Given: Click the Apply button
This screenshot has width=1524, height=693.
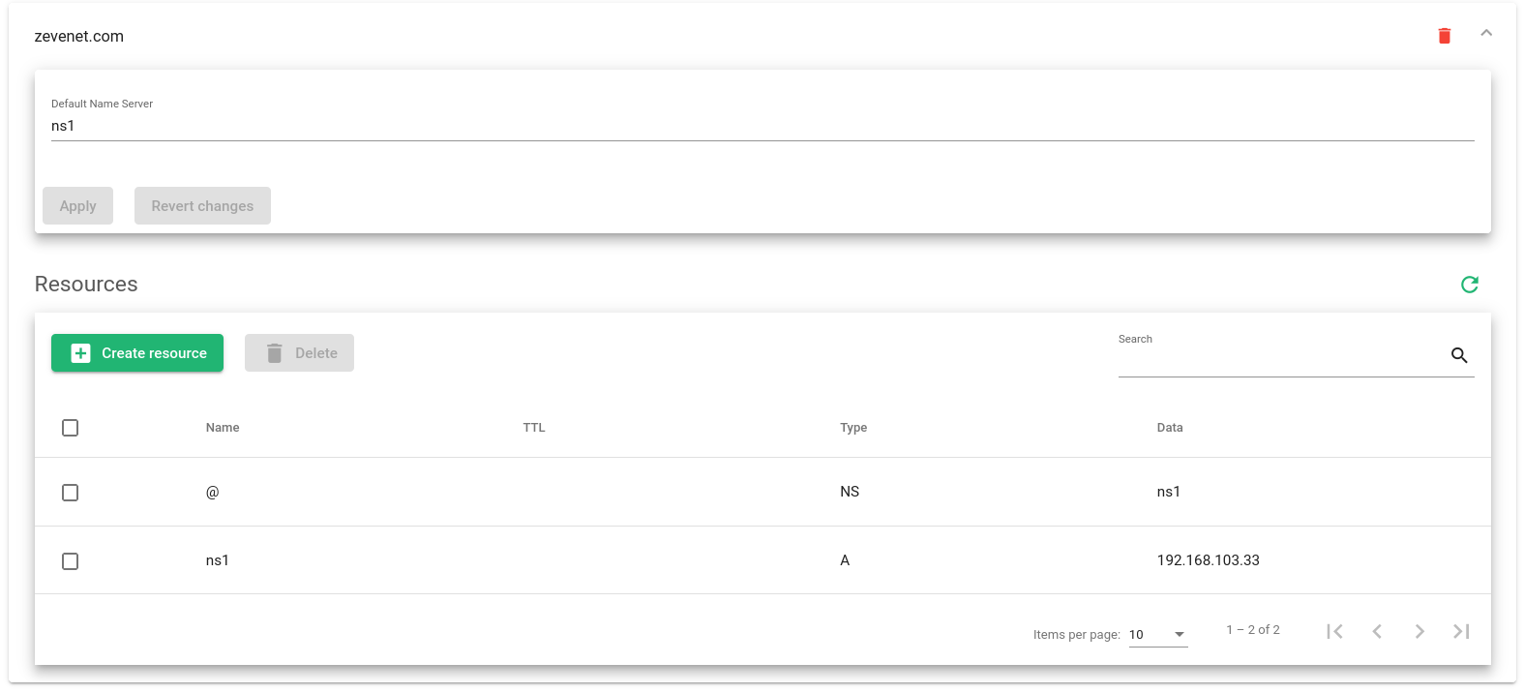Looking at the screenshot, I should pos(77,206).
